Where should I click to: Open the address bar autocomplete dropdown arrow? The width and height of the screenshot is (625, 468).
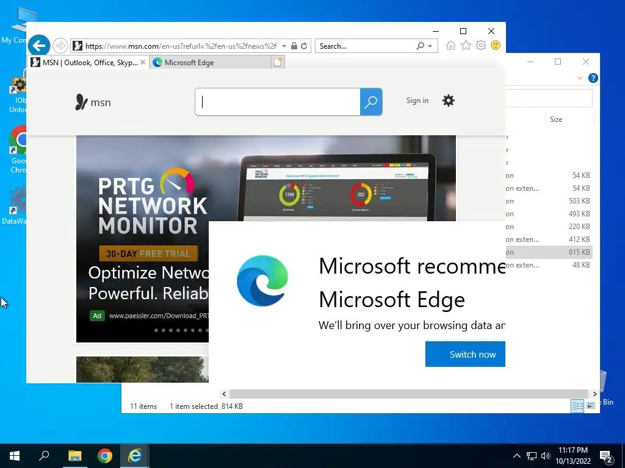tap(284, 46)
